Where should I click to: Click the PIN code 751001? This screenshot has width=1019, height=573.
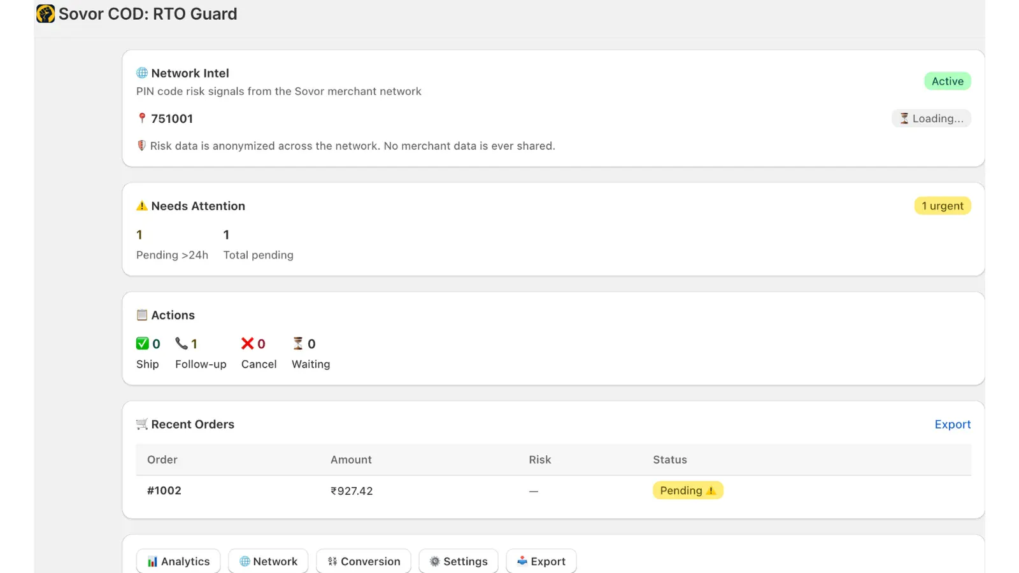pos(172,118)
